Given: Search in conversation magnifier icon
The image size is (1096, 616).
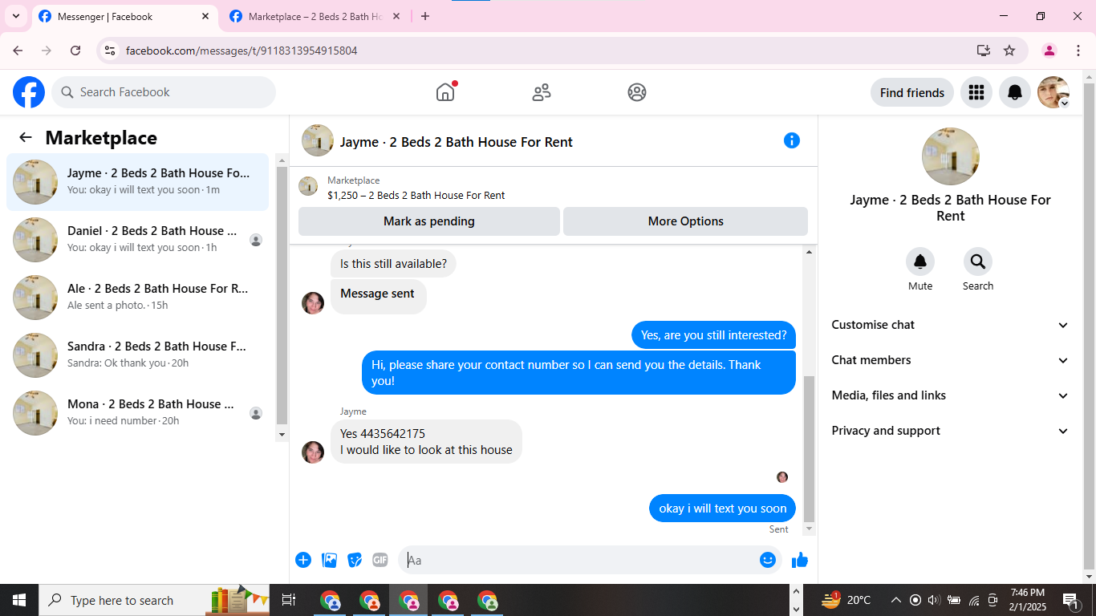Looking at the screenshot, I should tap(978, 261).
